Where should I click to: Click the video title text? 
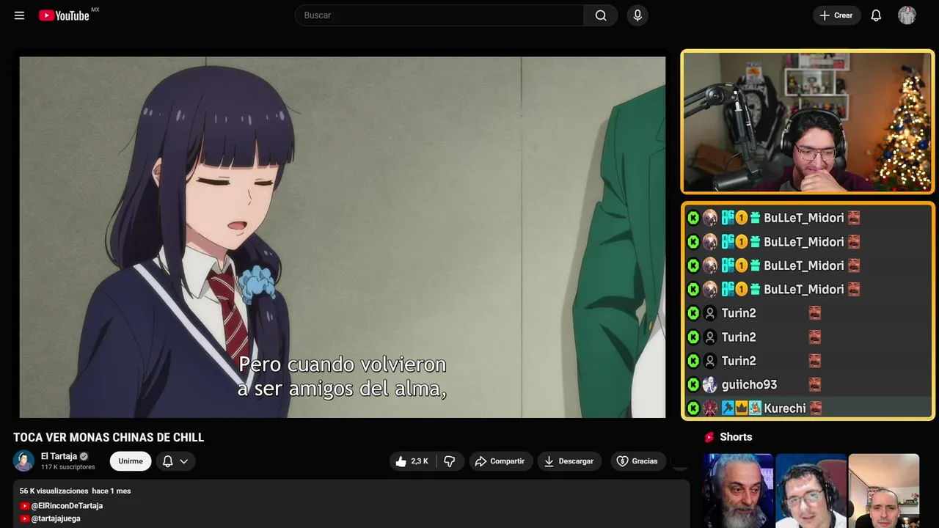109,438
